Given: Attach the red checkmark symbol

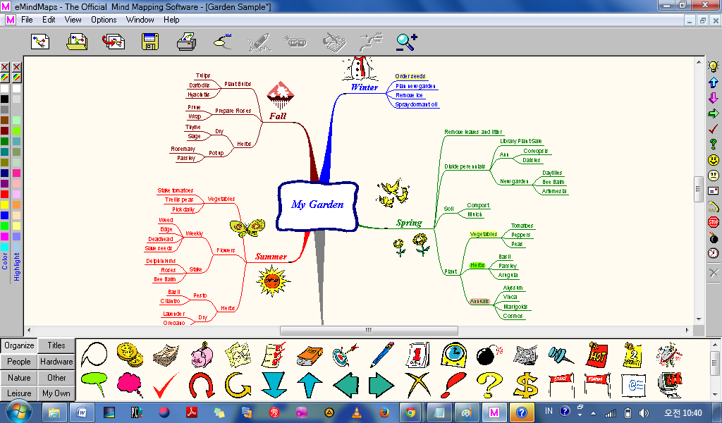Looking at the screenshot, I should tap(713, 128).
